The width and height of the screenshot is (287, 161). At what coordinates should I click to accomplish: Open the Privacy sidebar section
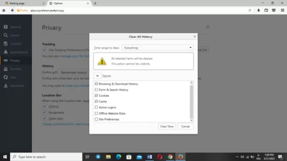[16, 60]
